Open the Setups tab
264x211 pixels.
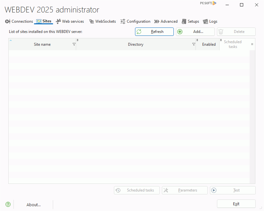[x=190, y=21]
